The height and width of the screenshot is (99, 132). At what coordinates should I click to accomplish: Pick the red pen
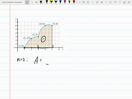pyautogui.click(x=74, y=2)
